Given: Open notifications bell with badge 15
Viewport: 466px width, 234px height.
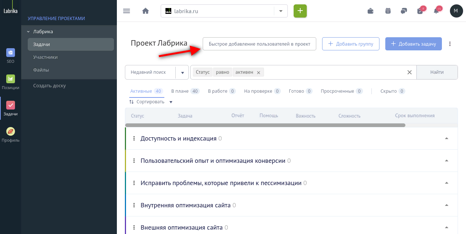Looking at the screenshot, I should tap(437, 11).
